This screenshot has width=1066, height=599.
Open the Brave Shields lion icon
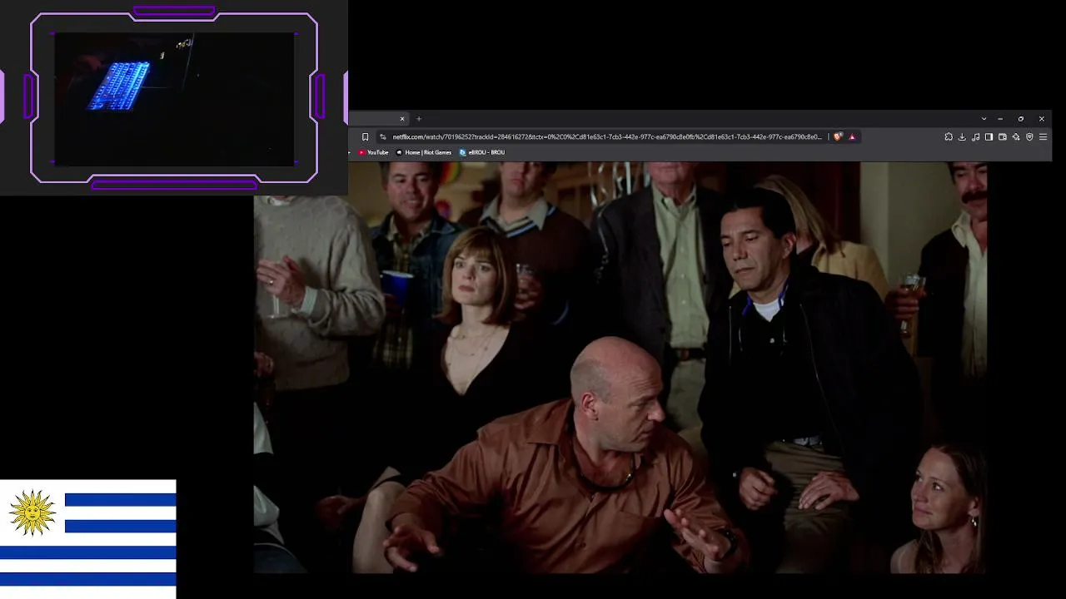(x=838, y=137)
